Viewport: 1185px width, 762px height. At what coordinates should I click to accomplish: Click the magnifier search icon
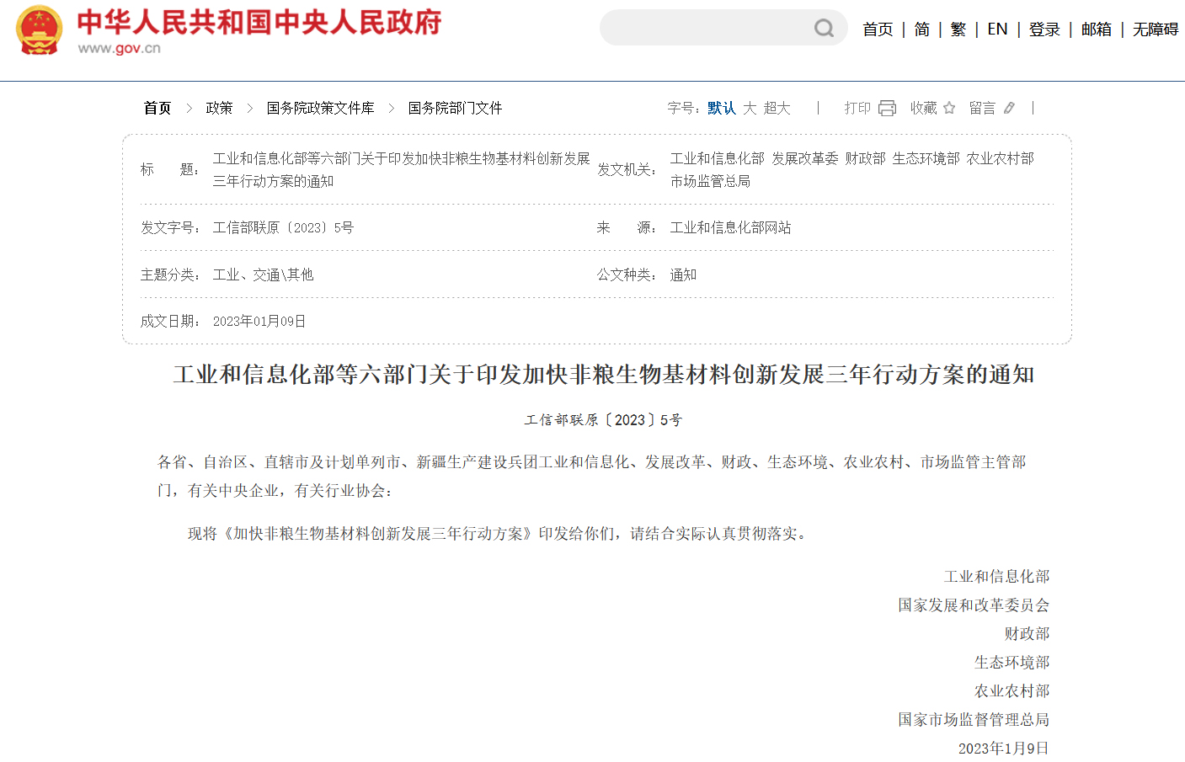point(824,29)
